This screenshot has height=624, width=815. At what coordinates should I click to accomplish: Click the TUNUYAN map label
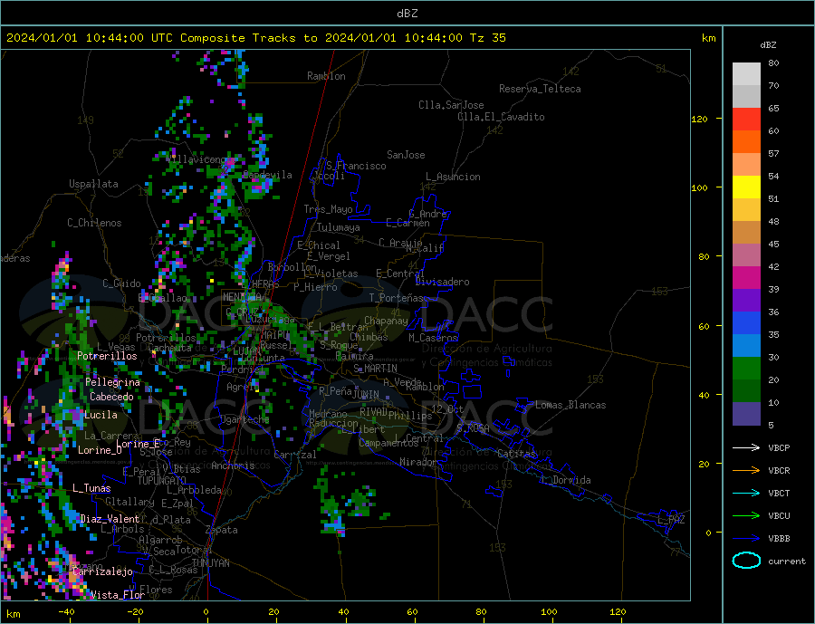tap(210, 563)
